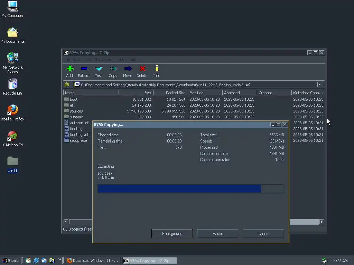This screenshot has width=354, height=265.
Task: Cancel the copying operation
Action: pyautogui.click(x=263, y=234)
